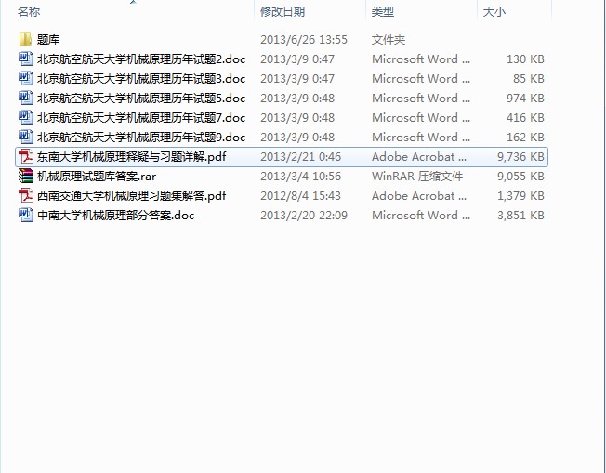
Task: Select the Word icon for 历年试题2.doc
Action: (x=26, y=59)
